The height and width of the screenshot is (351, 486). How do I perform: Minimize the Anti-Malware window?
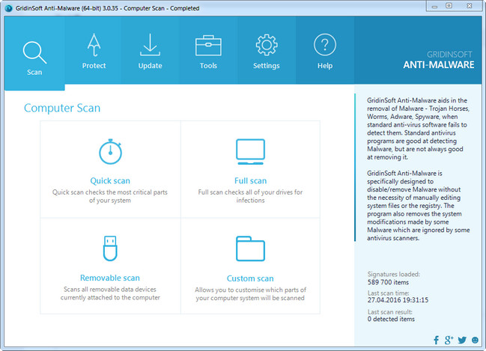[x=434, y=6]
